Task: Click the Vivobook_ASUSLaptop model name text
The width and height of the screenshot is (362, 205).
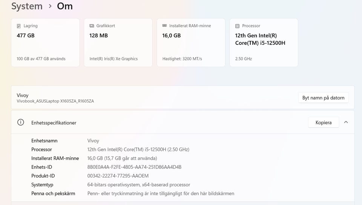Action: coord(55,101)
